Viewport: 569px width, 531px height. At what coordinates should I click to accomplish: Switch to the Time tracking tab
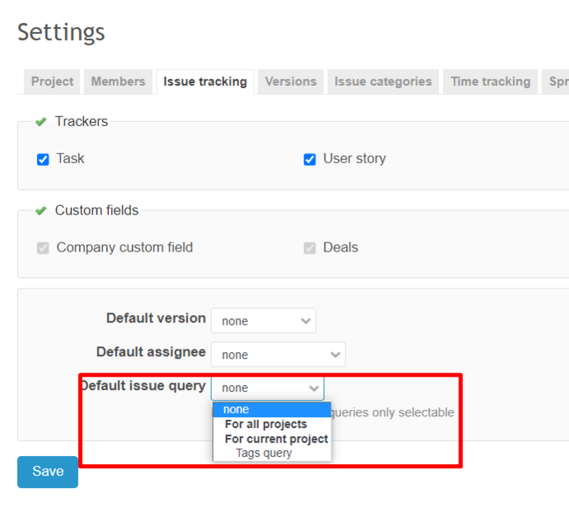click(490, 82)
